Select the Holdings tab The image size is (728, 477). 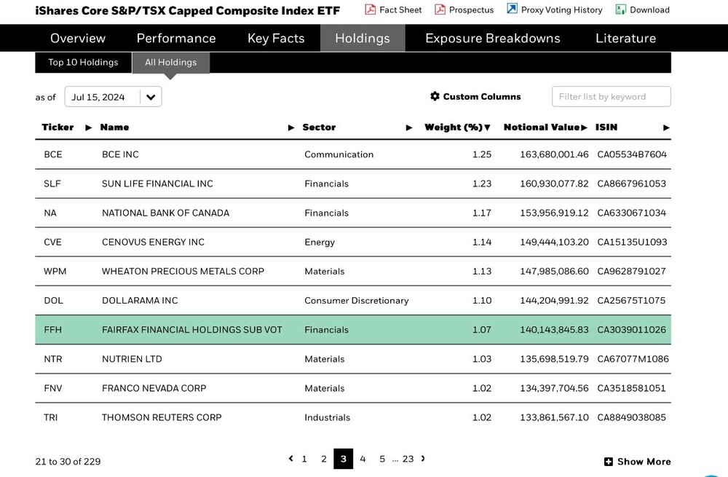(363, 38)
